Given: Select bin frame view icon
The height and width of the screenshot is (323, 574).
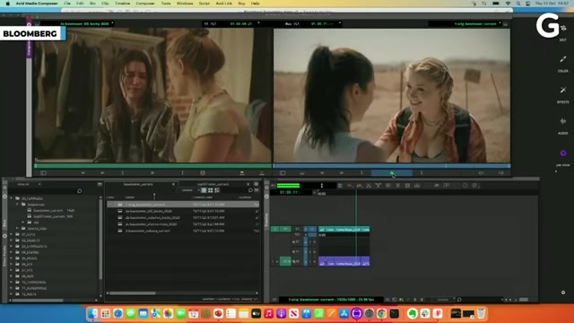Looking at the screenshot, I should pyautogui.click(x=211, y=190).
